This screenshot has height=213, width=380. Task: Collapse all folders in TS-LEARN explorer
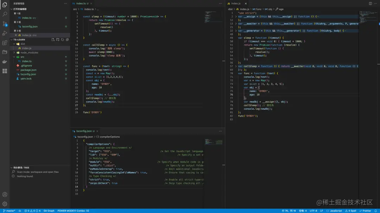(67, 40)
